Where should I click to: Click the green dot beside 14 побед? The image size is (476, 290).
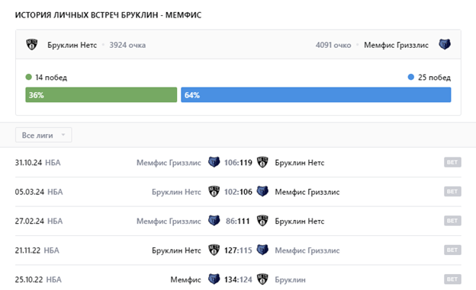pos(29,78)
